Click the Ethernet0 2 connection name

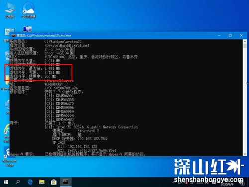88,131
